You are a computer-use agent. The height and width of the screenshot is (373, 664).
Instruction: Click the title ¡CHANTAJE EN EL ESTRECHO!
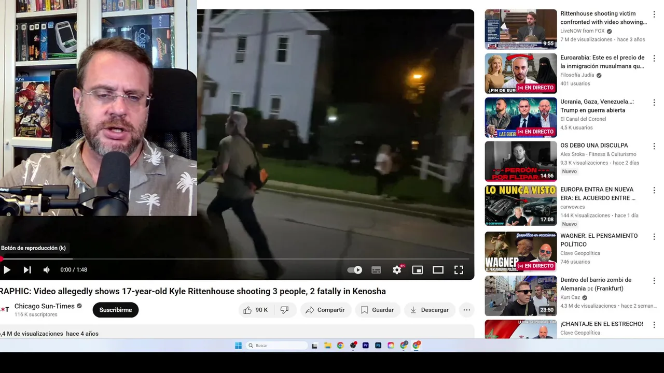602,324
